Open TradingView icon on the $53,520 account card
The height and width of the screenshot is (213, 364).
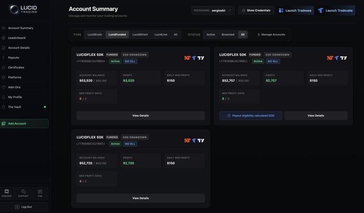click(x=201, y=58)
